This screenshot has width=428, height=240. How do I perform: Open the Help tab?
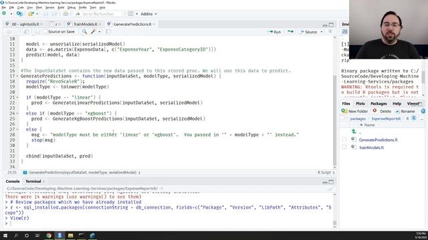coord(397,104)
